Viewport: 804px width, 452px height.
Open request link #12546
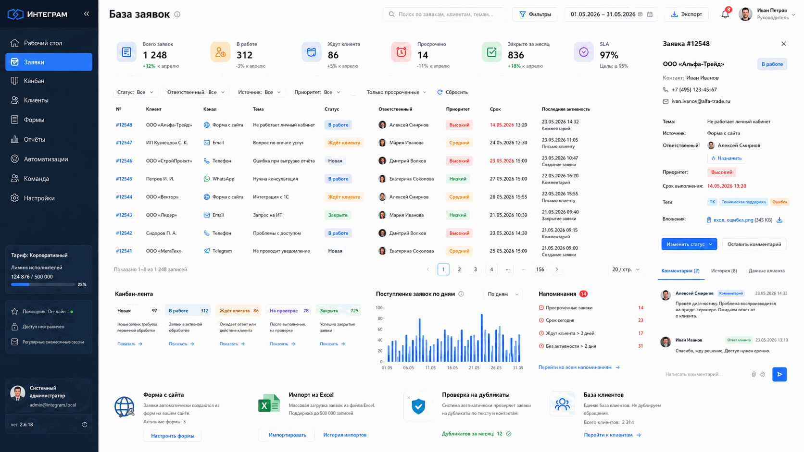tap(124, 161)
